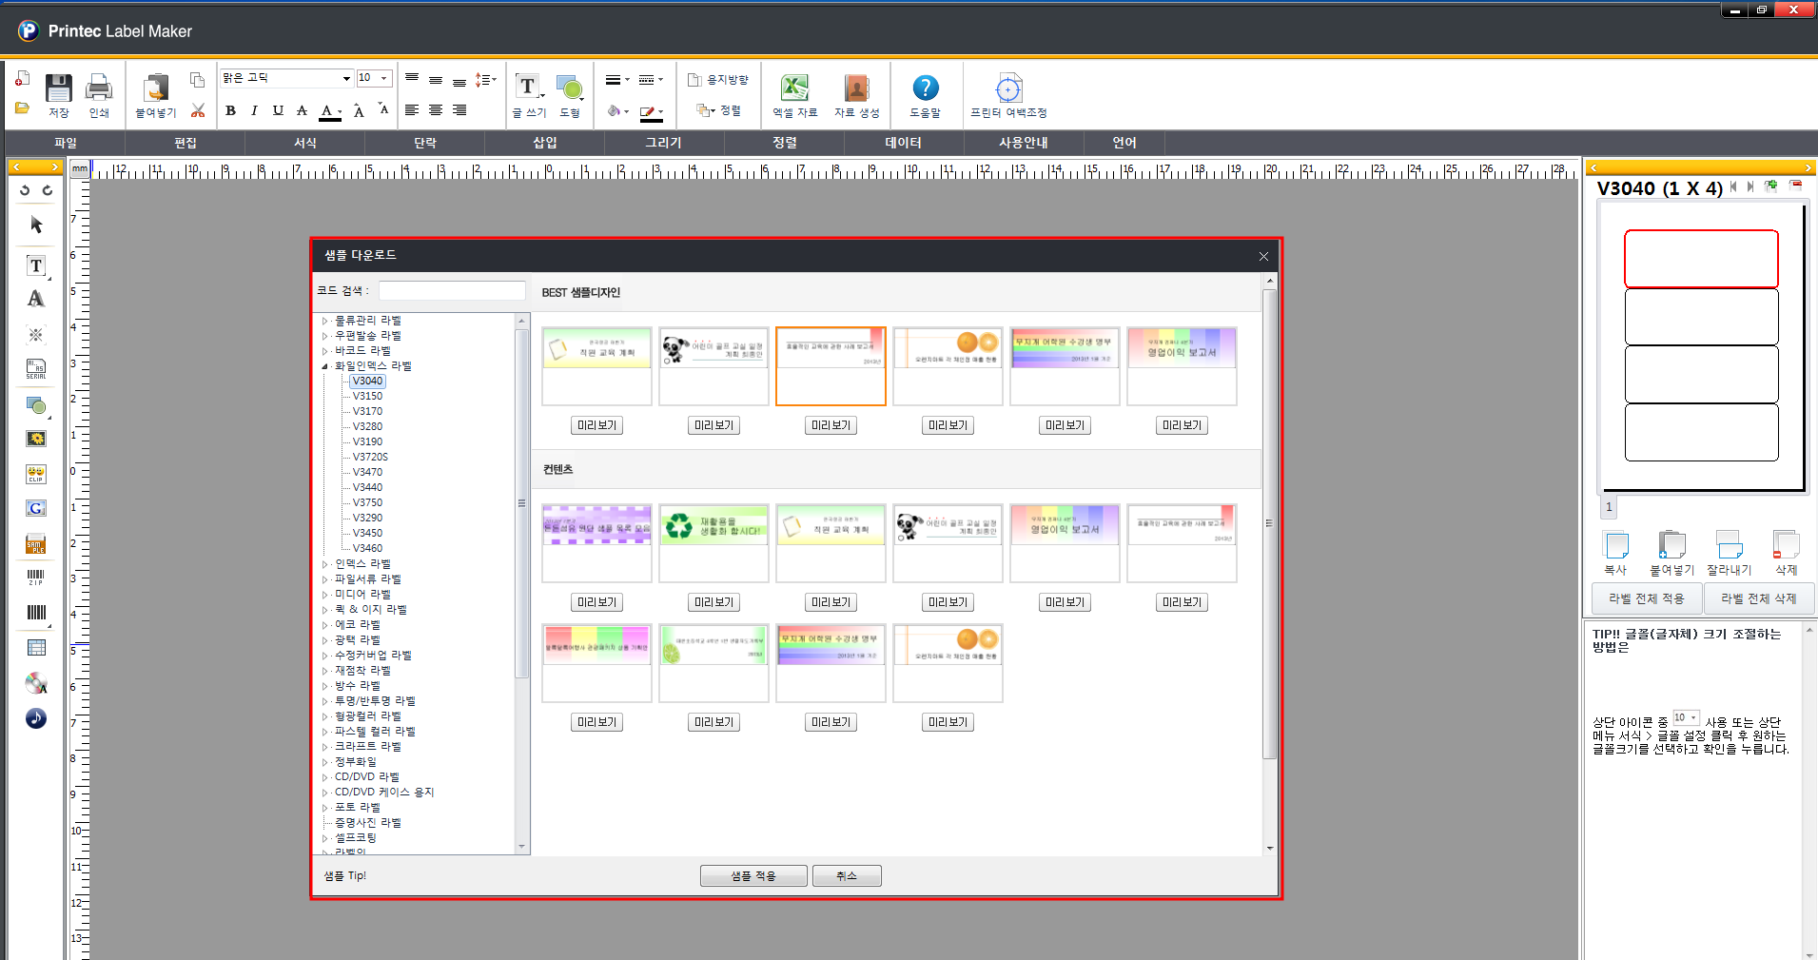Expand the CD/DVD 라벨 tree node

pos(324,777)
